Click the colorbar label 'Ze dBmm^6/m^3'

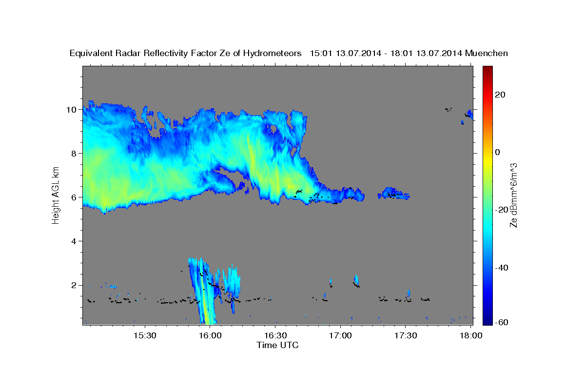coord(513,195)
